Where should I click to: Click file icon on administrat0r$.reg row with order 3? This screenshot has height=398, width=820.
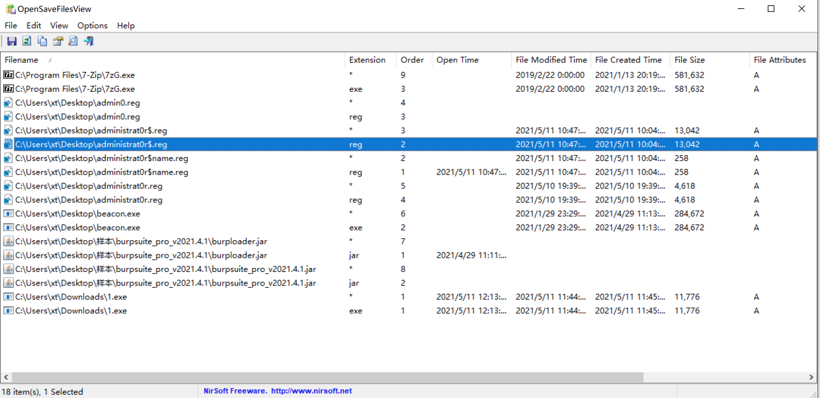click(x=9, y=130)
